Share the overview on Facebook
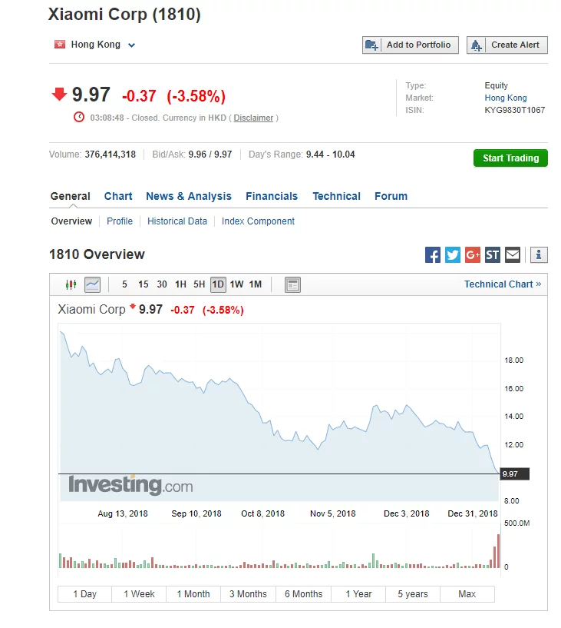Screen dimensions: 561x628 433,254
